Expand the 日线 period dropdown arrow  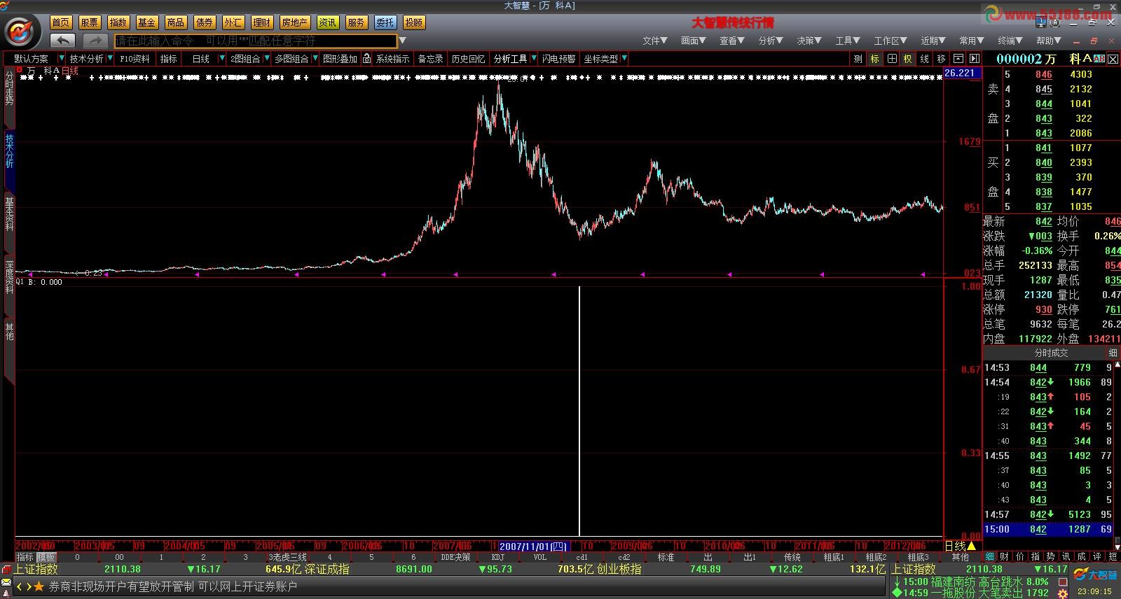221,59
